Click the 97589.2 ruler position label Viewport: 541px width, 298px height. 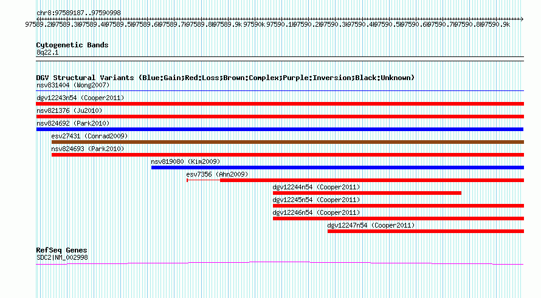coord(38,24)
